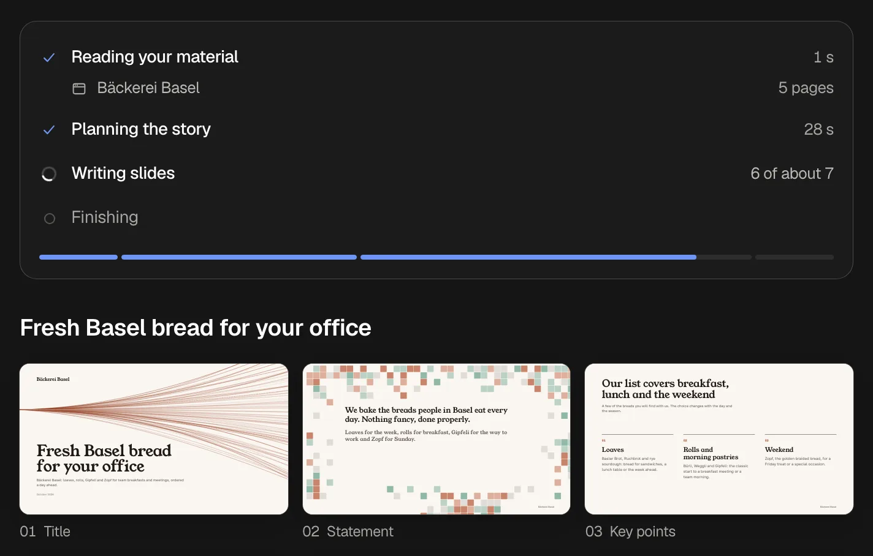The height and width of the screenshot is (556, 873).
Task: Click the '01 Title' caption
Action: 45,532
